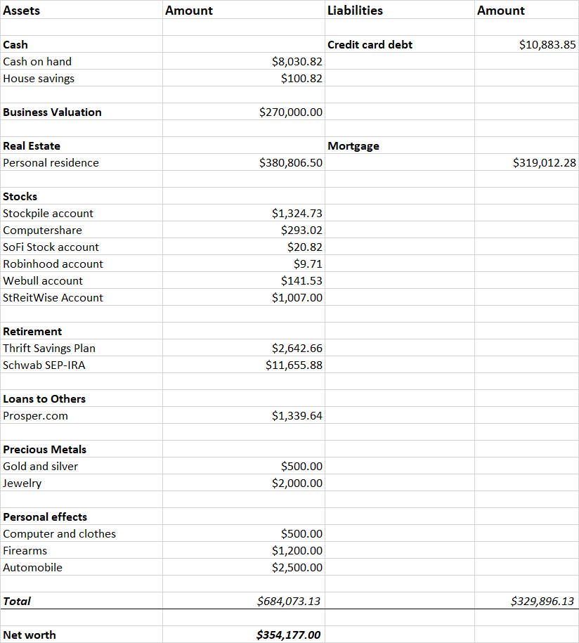Screen dimensions: 579x643
Task: Select the $380,806.50 residence value
Action: point(291,163)
